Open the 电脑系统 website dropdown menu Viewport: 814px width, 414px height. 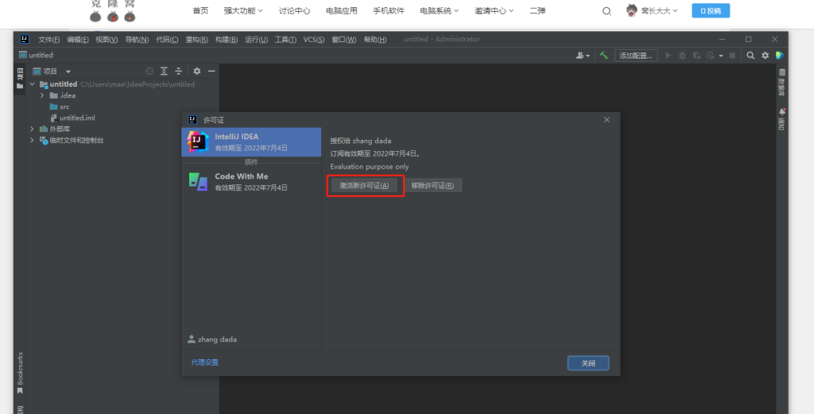[x=439, y=10]
